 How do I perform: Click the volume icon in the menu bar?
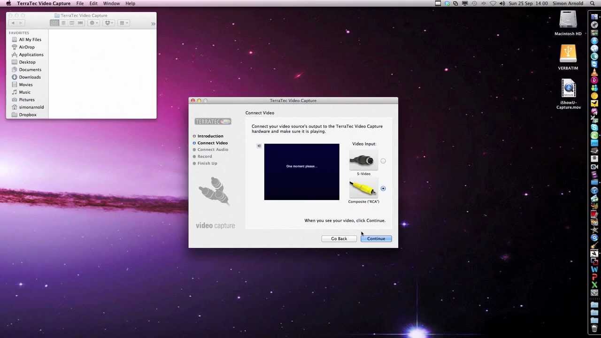click(x=502, y=3)
